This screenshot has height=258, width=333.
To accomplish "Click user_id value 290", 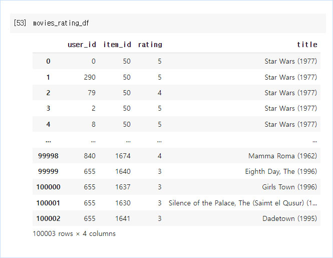I will coord(90,77).
